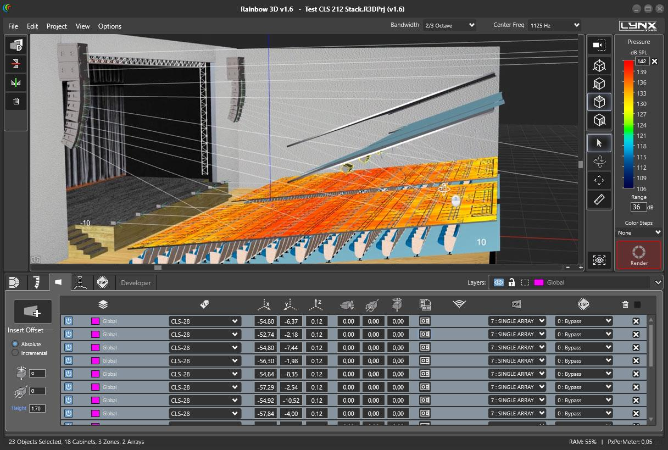
Task: Expand the Color Steps None dropdown
Action: [x=639, y=232]
